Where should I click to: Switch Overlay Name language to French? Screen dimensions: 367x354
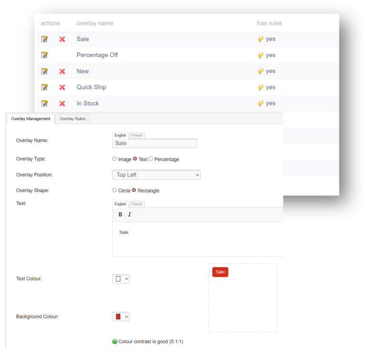137,135
